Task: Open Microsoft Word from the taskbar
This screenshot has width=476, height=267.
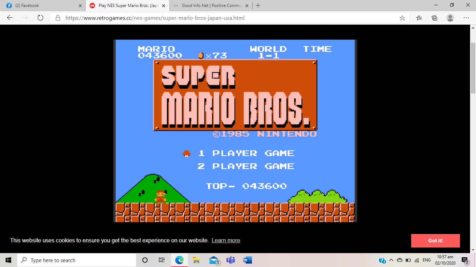Action: [247, 260]
